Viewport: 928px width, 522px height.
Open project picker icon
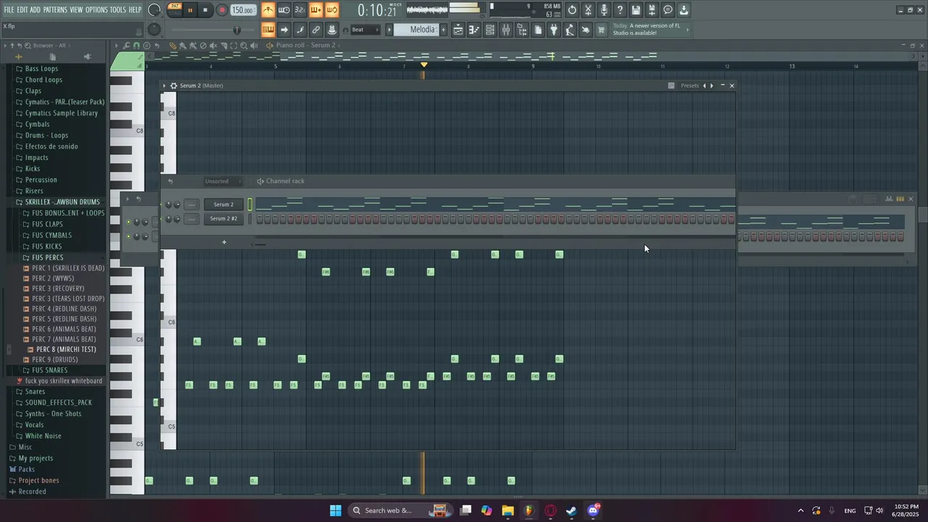pyautogui.click(x=538, y=30)
